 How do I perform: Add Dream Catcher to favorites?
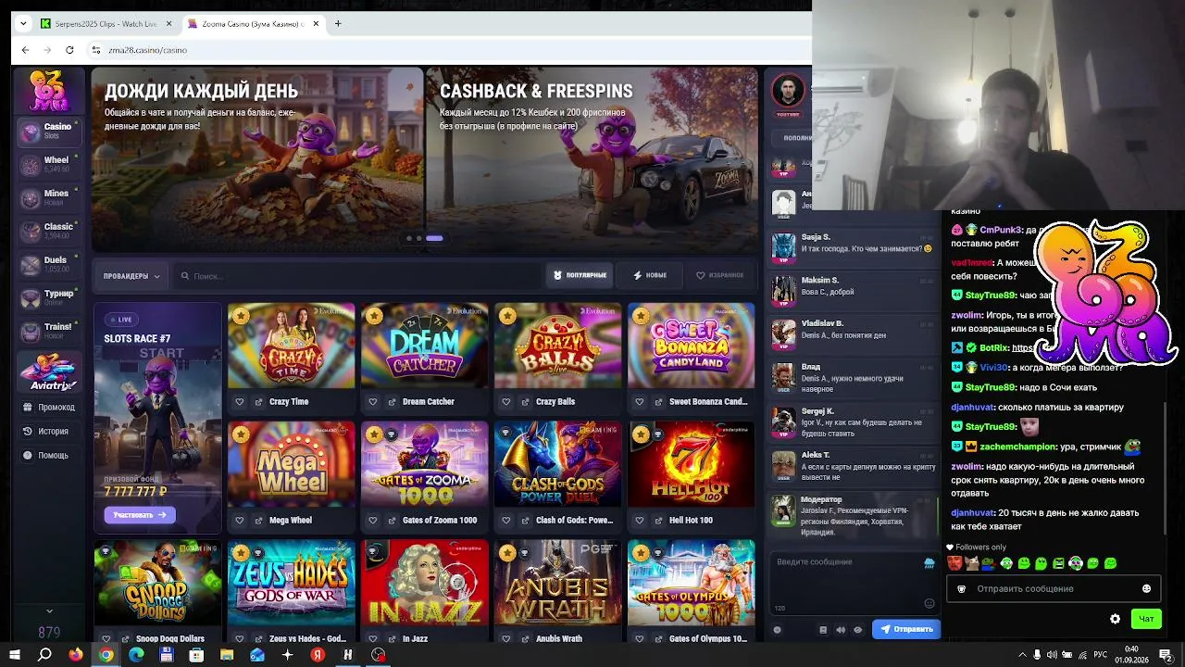pos(373,402)
